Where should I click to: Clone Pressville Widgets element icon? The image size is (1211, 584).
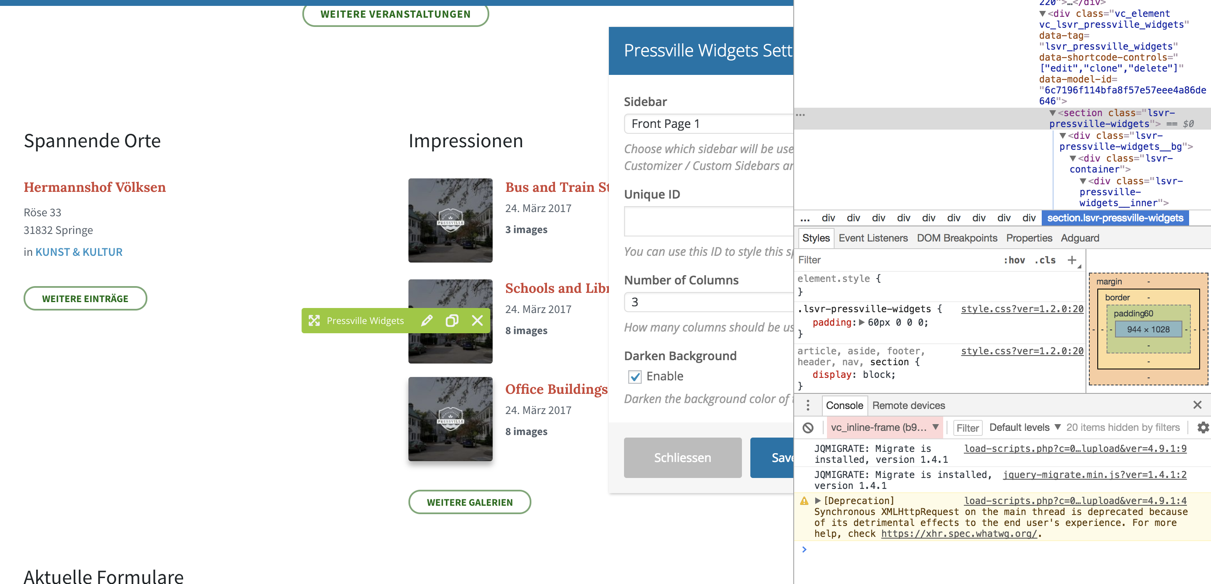(452, 321)
